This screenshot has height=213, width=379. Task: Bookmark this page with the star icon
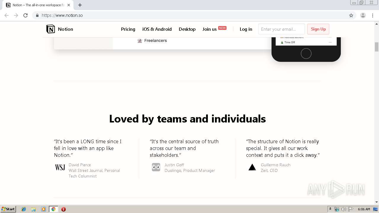(351, 15)
